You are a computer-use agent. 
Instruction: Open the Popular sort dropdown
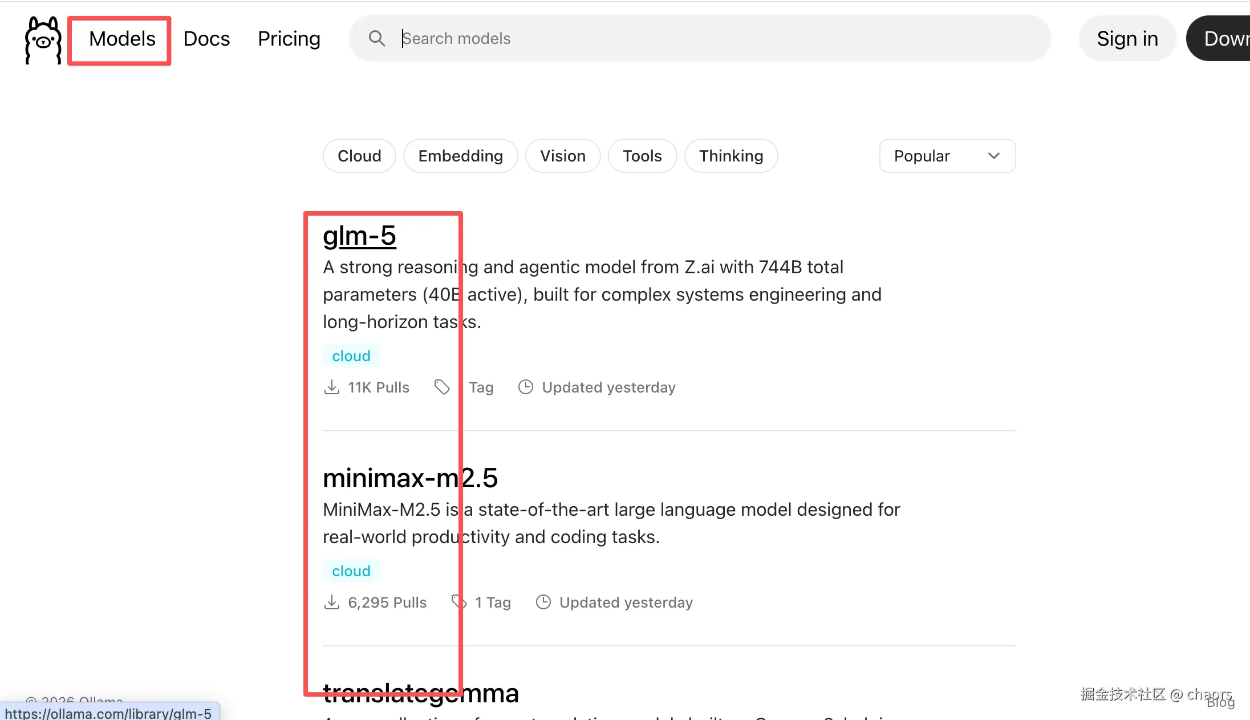[x=947, y=156]
